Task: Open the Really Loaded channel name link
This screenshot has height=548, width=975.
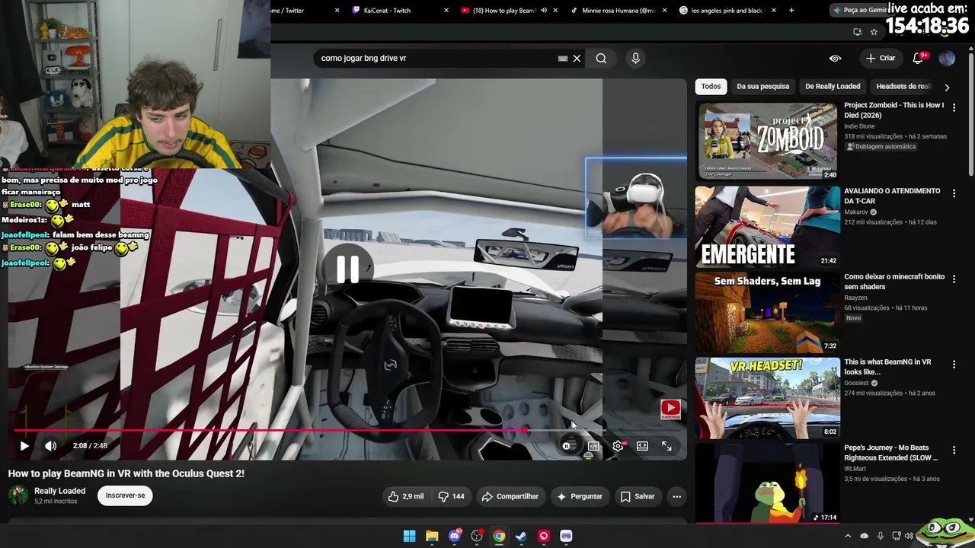Action: click(x=59, y=491)
